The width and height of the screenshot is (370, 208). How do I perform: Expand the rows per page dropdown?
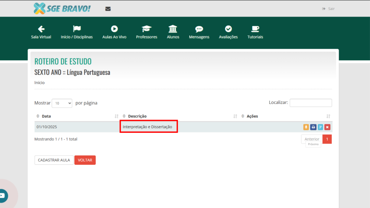[x=62, y=103]
